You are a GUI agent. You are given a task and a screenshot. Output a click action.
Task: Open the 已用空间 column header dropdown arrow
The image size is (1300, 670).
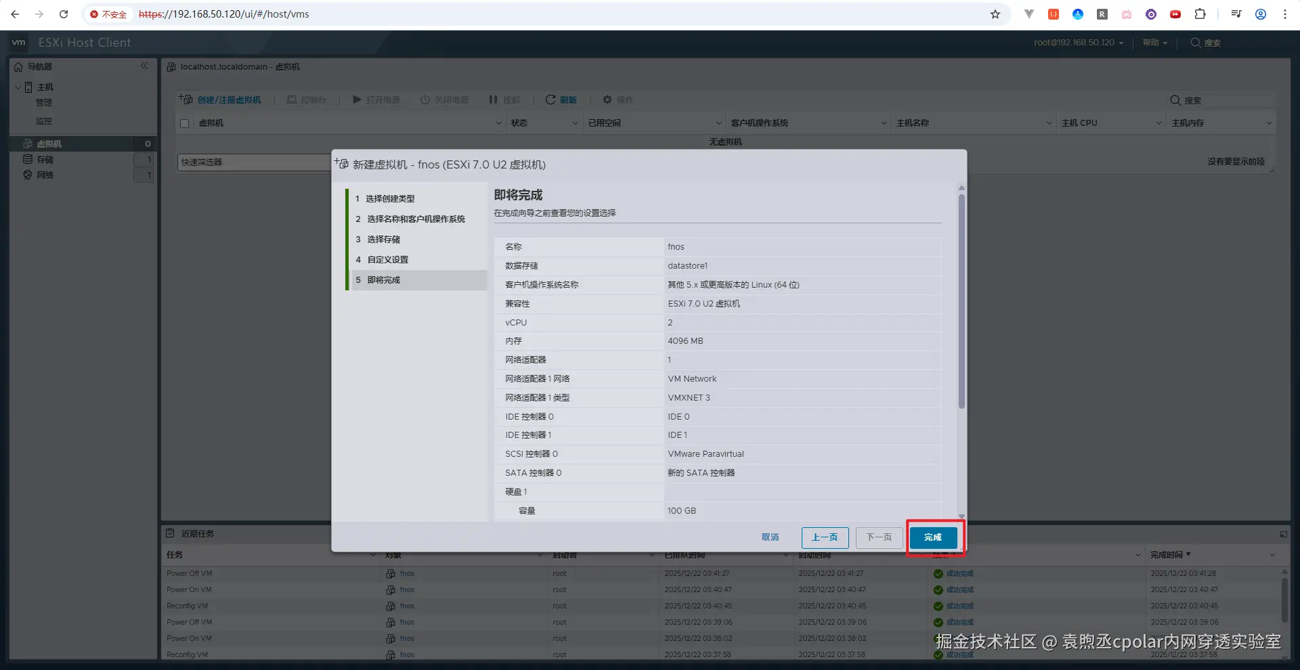click(x=719, y=123)
